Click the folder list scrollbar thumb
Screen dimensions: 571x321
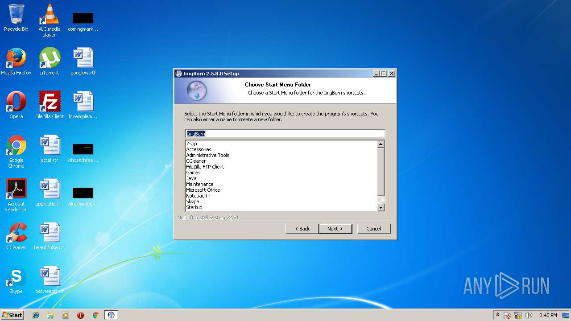click(x=381, y=172)
